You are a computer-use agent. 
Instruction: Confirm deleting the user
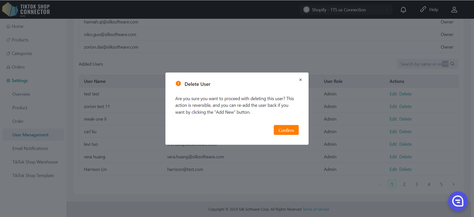tap(286, 130)
